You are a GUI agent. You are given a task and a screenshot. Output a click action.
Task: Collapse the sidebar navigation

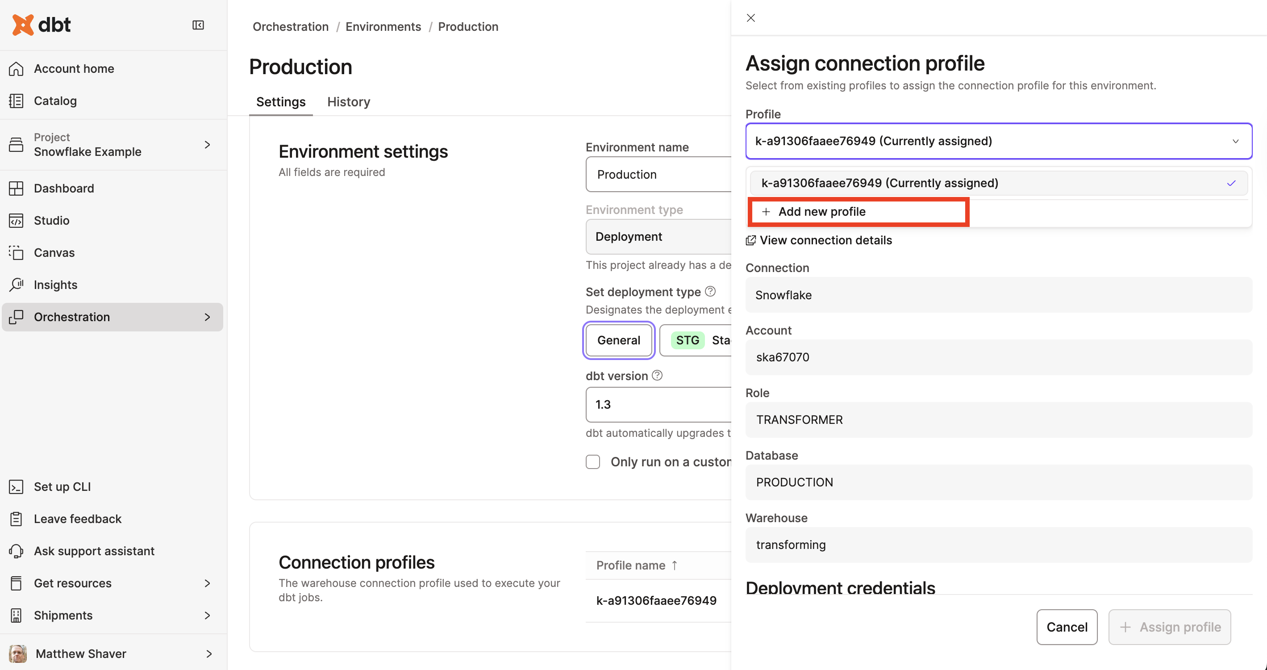click(198, 25)
